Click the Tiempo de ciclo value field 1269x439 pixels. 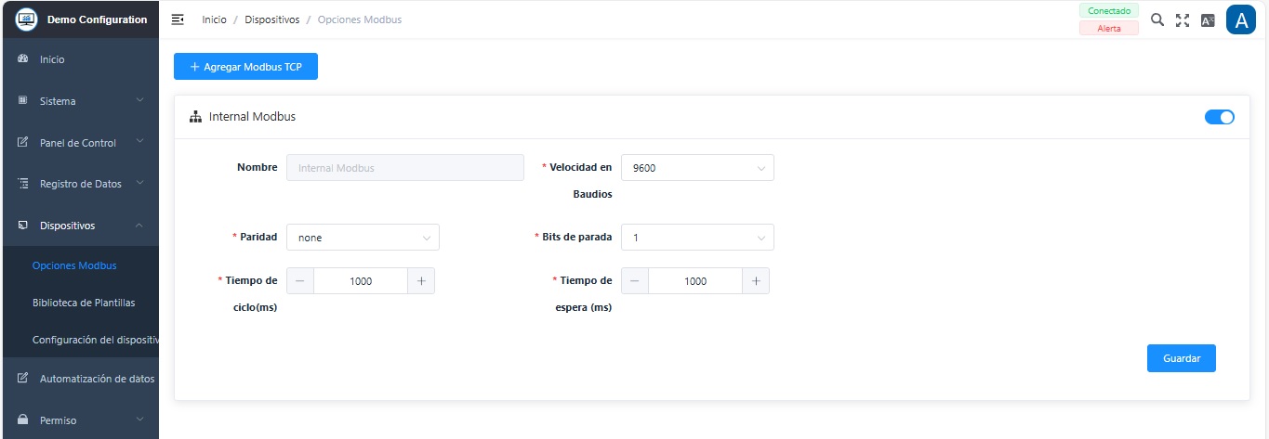click(361, 281)
